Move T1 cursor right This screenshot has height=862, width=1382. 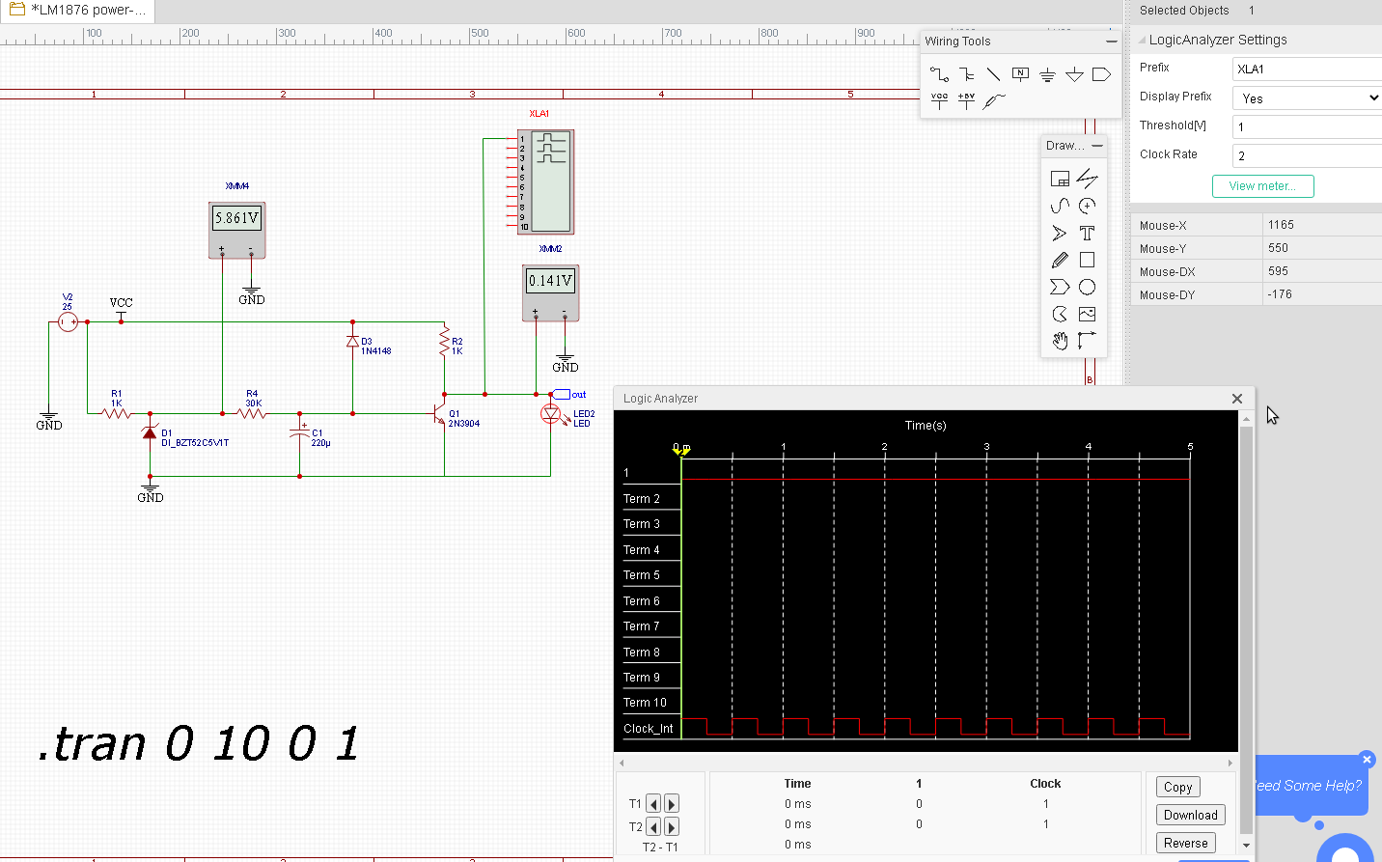point(672,803)
